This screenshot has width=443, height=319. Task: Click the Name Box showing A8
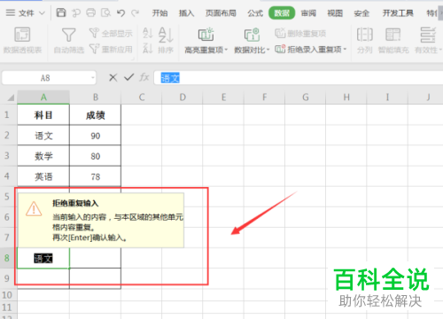(x=46, y=78)
